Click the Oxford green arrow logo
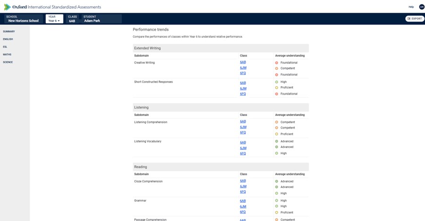Screen dimensions: 425x221 (7, 7)
